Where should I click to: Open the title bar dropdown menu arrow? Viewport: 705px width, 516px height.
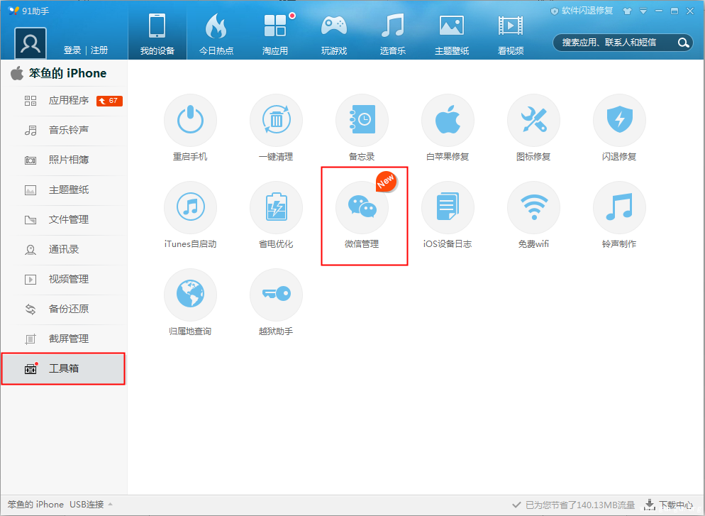pyautogui.click(x=643, y=11)
